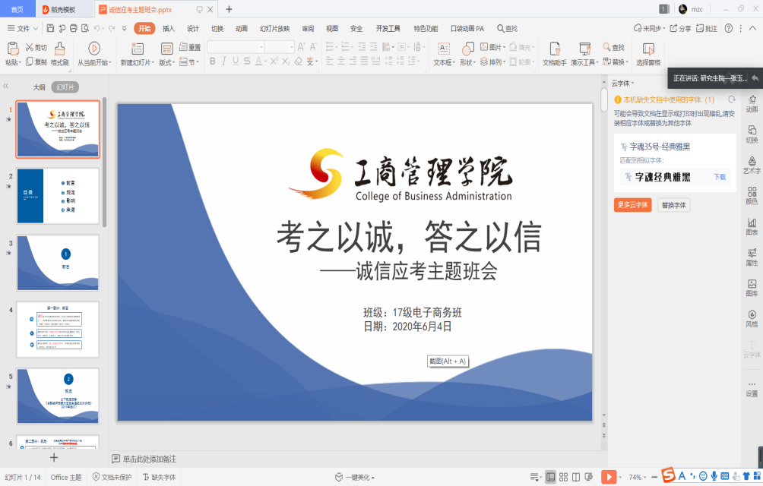Click the 查找 find magnifier in ribbon
763x486 pixels.
613,47
